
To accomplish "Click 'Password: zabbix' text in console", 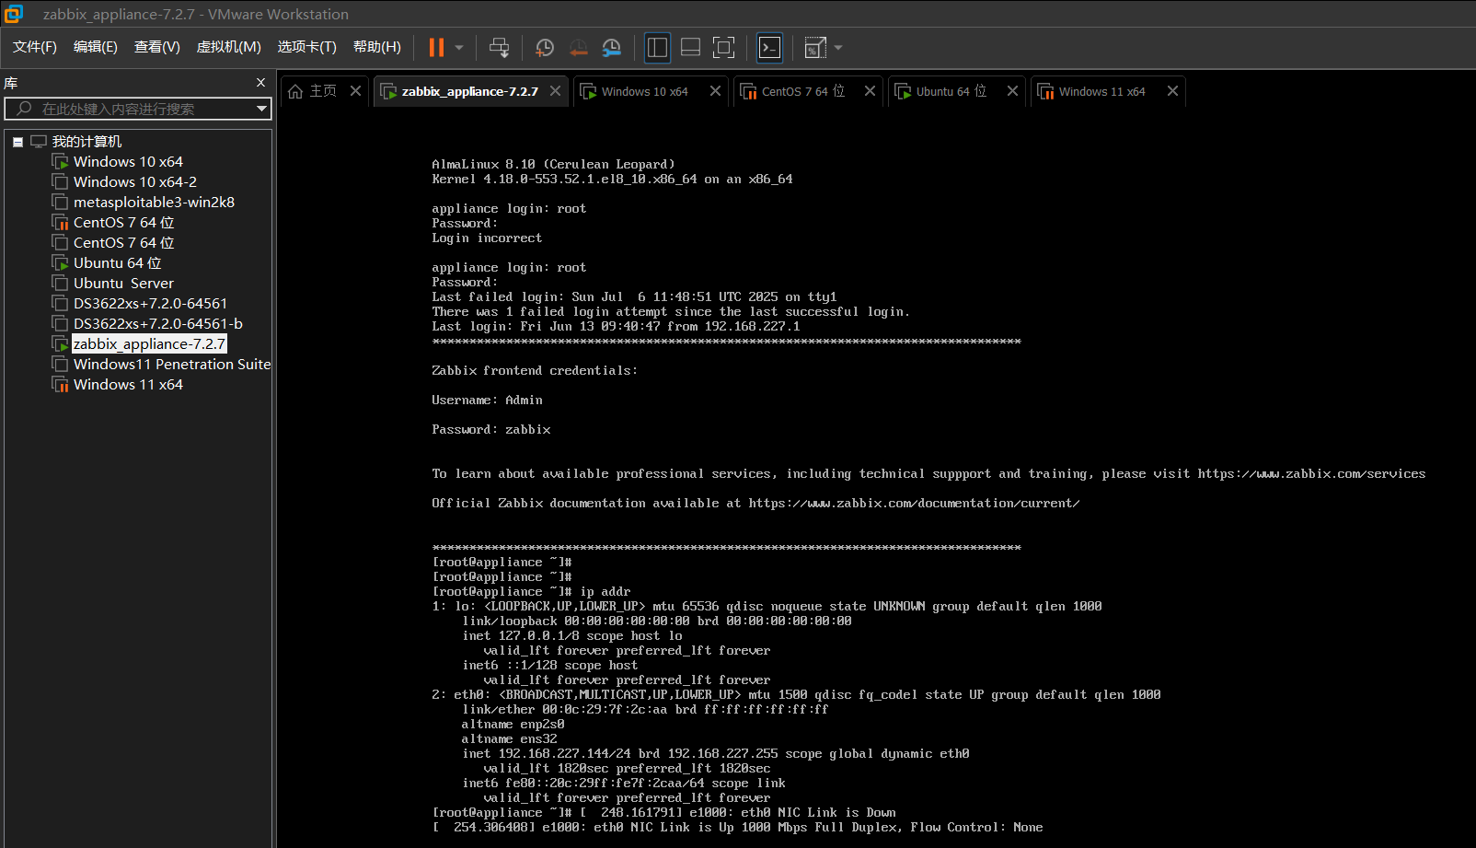I will tap(491, 429).
